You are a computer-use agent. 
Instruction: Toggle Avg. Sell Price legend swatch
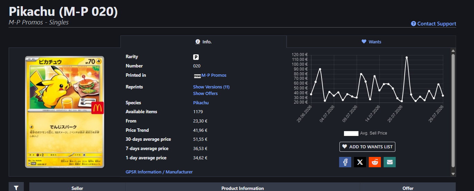351,133
